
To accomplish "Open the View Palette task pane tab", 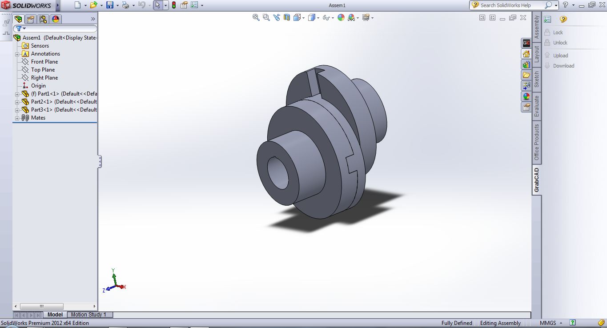I will click(x=527, y=86).
